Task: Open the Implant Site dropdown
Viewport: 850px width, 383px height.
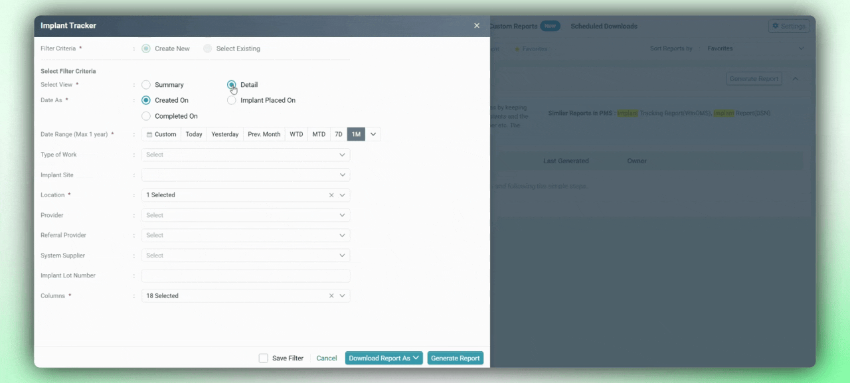Action: click(246, 175)
